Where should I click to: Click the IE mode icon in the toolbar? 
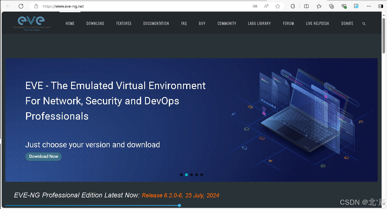click(x=357, y=6)
